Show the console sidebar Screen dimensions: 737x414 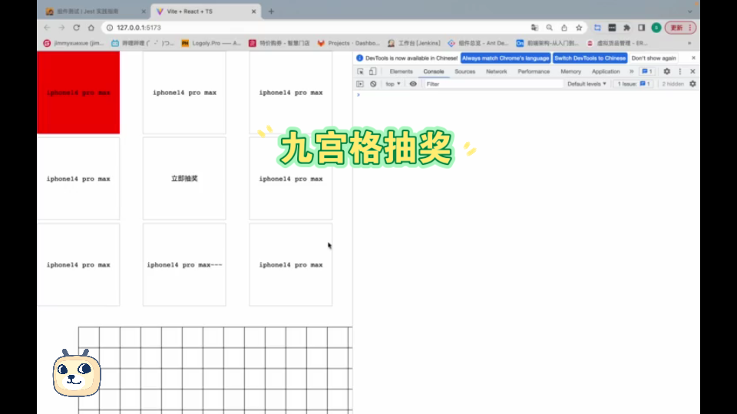[360, 84]
